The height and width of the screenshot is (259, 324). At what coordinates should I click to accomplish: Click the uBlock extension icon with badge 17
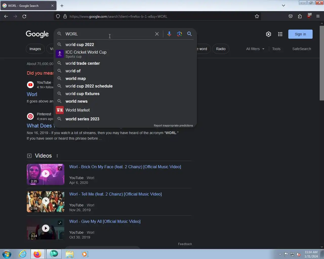(309, 16)
